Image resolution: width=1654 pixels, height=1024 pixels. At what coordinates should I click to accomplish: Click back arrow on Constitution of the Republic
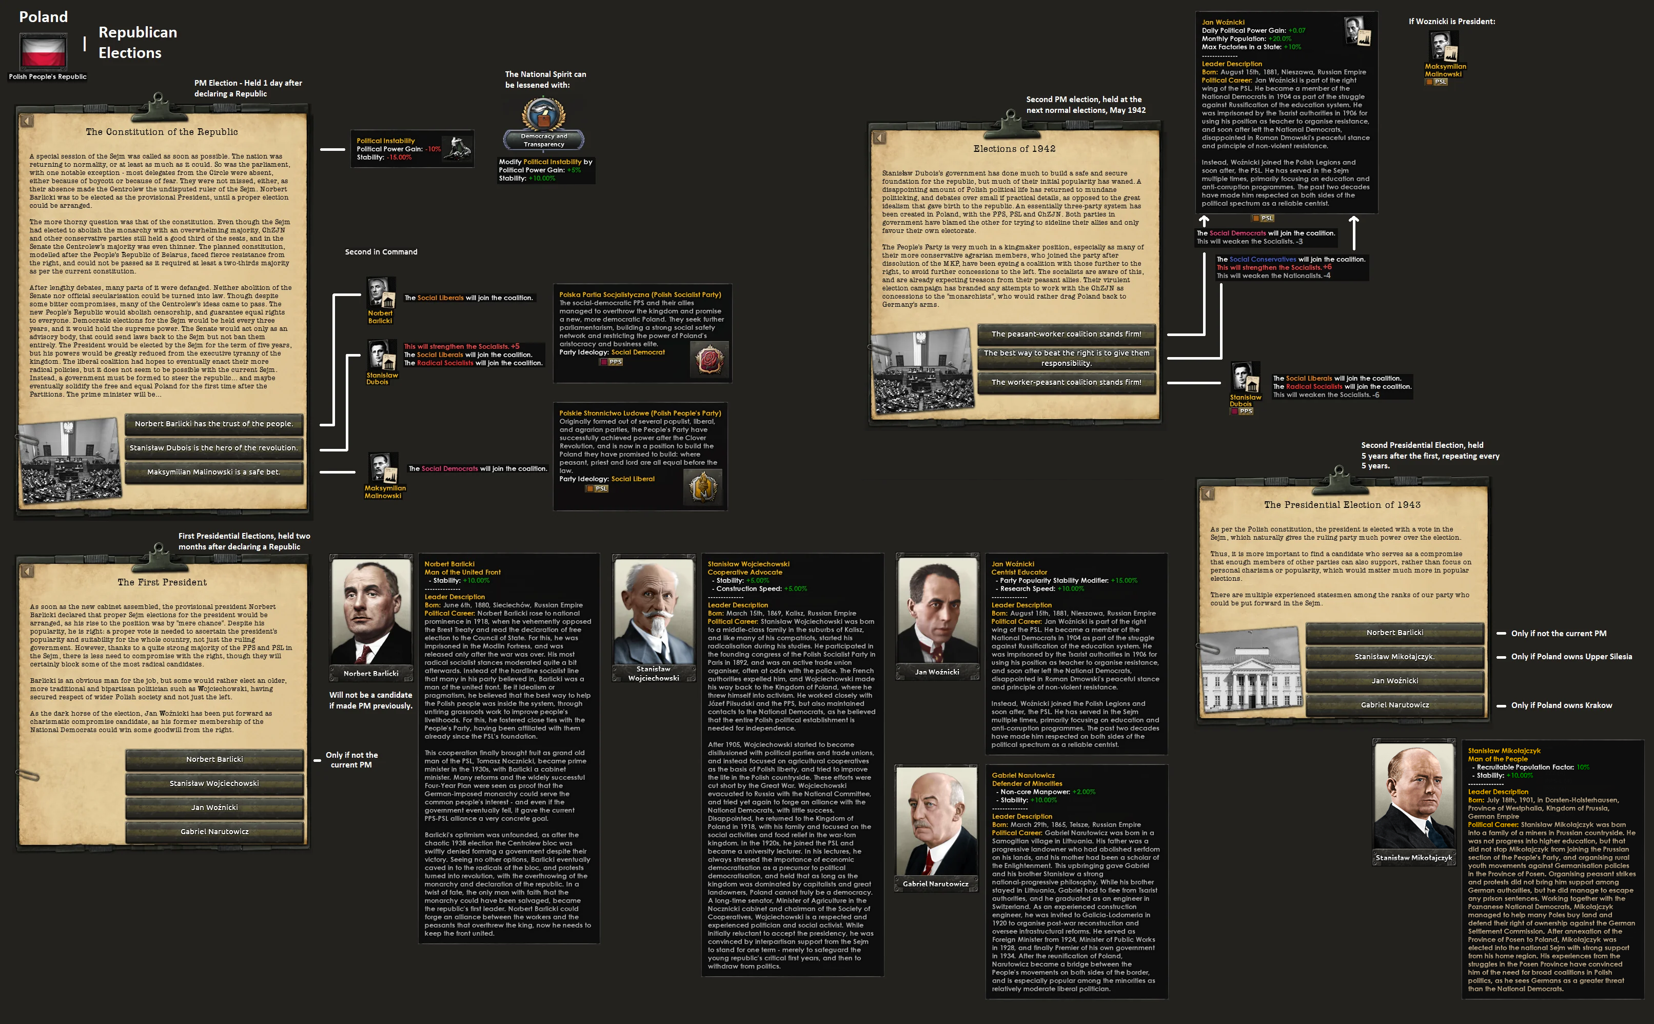(27, 121)
